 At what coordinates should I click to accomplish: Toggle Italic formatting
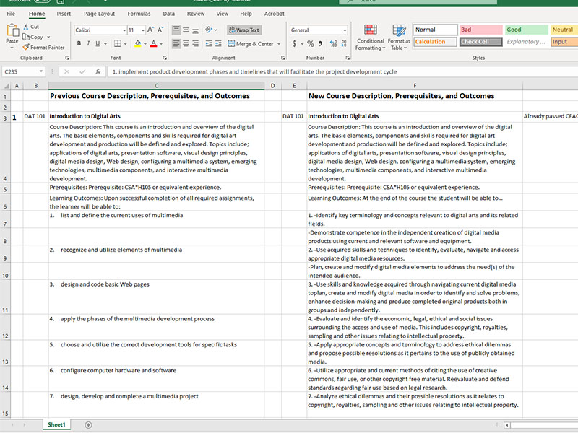[x=88, y=43]
